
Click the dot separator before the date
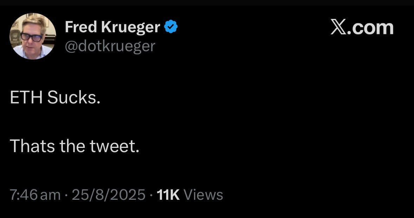pyautogui.click(x=66, y=195)
